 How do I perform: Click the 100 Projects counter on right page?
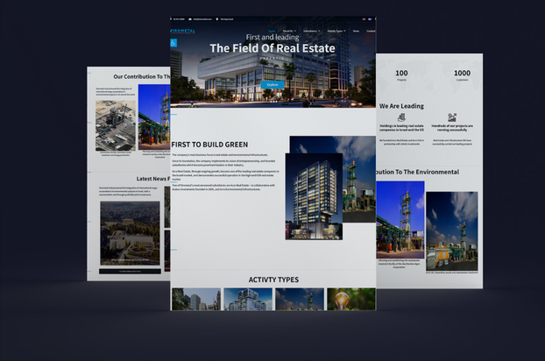[x=401, y=75]
